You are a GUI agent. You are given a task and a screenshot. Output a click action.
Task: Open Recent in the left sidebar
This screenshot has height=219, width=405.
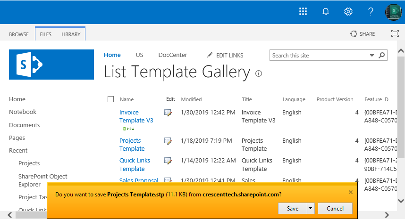pos(18,150)
